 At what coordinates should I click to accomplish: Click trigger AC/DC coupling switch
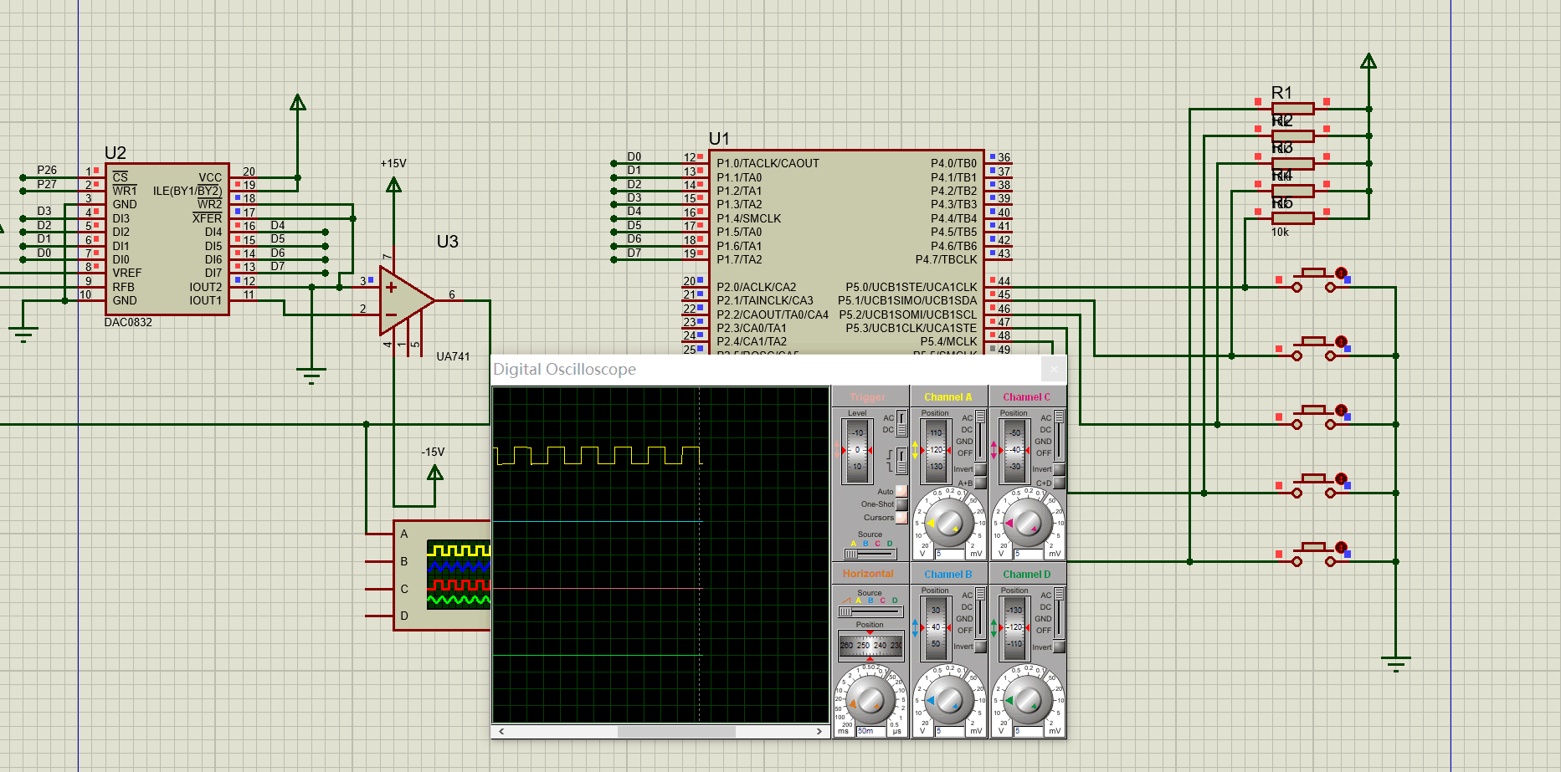point(901,423)
